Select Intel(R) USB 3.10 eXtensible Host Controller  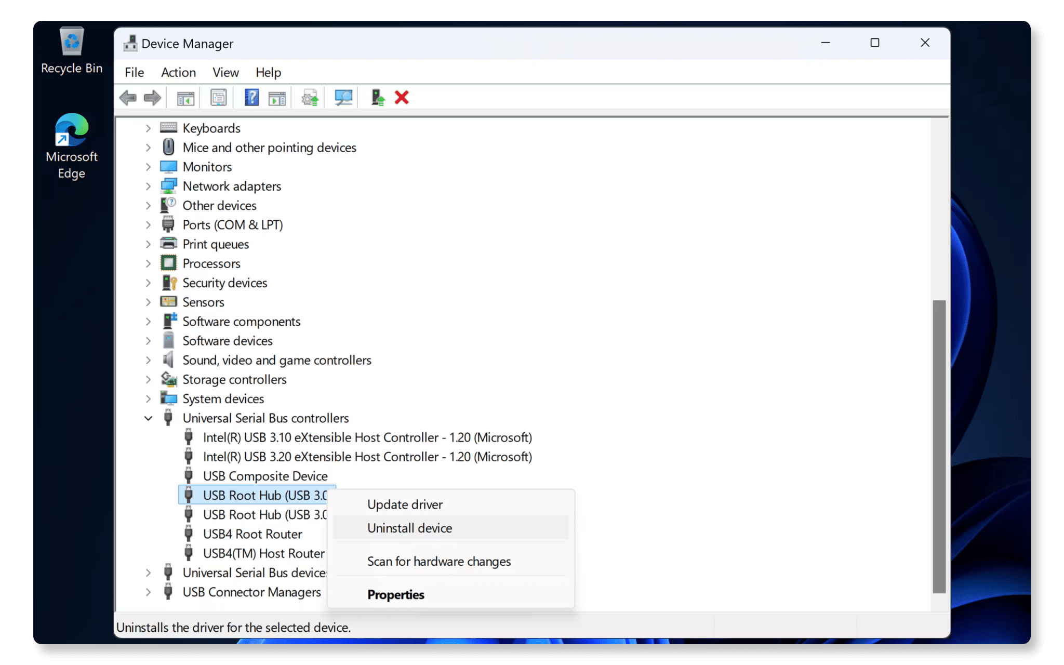point(367,437)
